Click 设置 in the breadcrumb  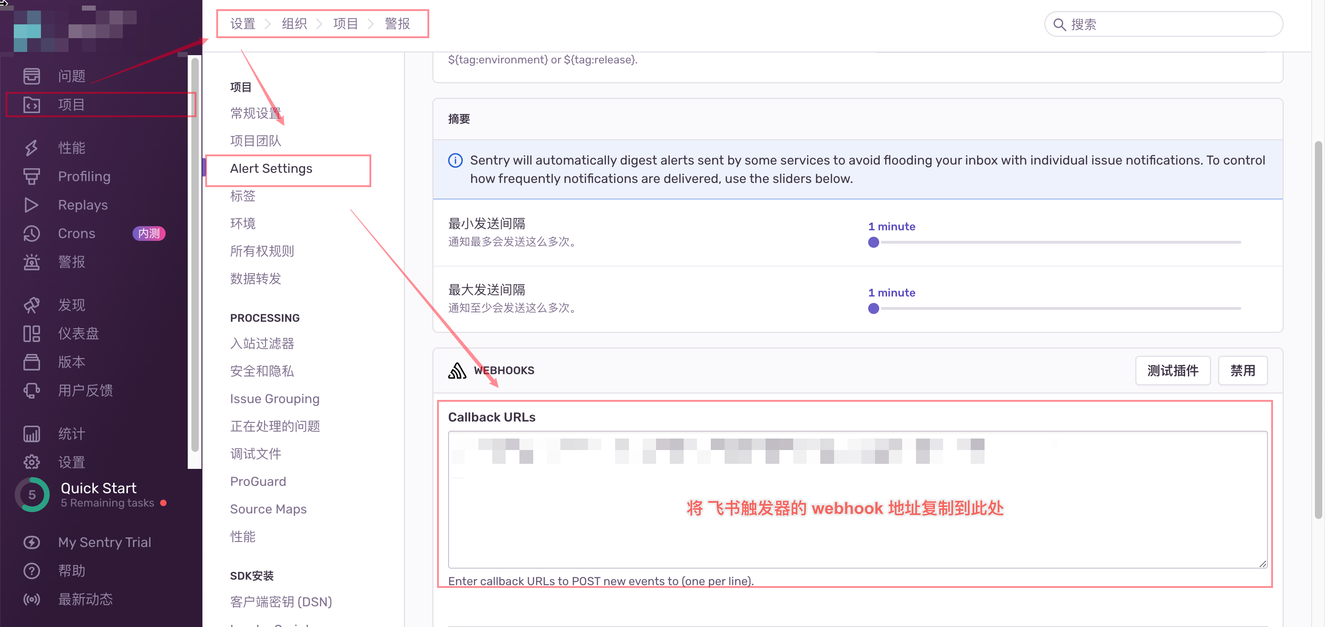click(x=243, y=23)
